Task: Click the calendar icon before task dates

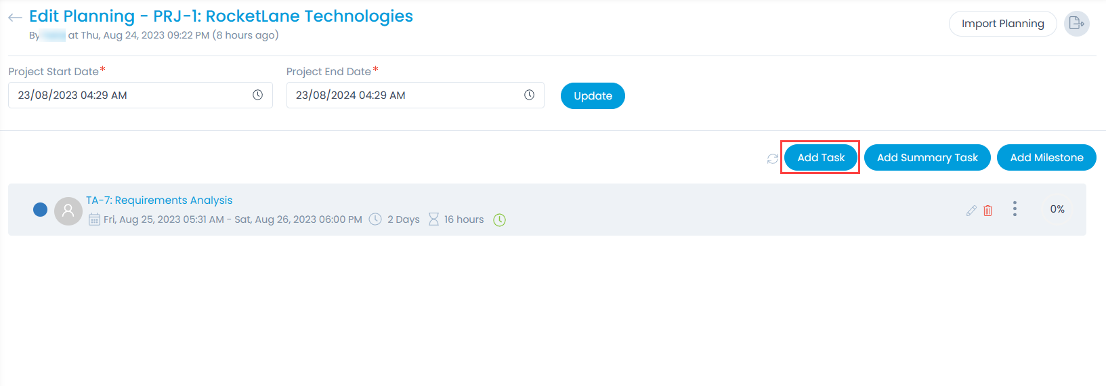Action: 94,220
